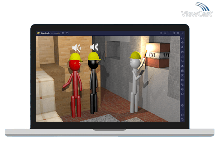This screenshot has width=217, height=149.
Task: Open the media folder icon in the side toolbar
Action: pos(182,80)
